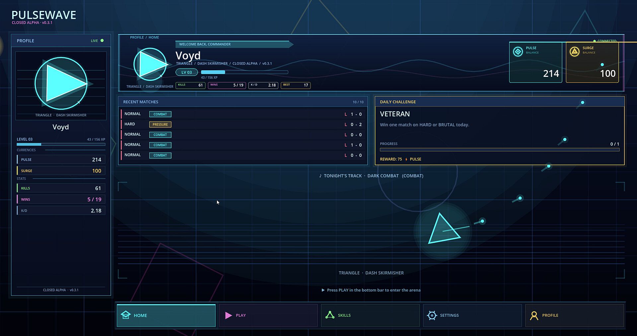Image resolution: width=637 pixels, height=336 pixels.
Task: Click the arrow before Press PLAY hint
Action: (323, 290)
